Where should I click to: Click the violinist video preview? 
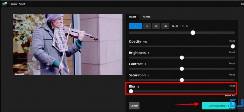click(68, 44)
